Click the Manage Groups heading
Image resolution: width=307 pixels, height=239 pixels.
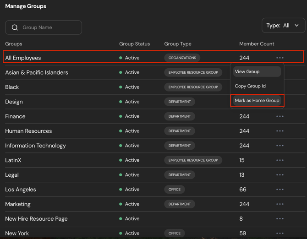26,6
